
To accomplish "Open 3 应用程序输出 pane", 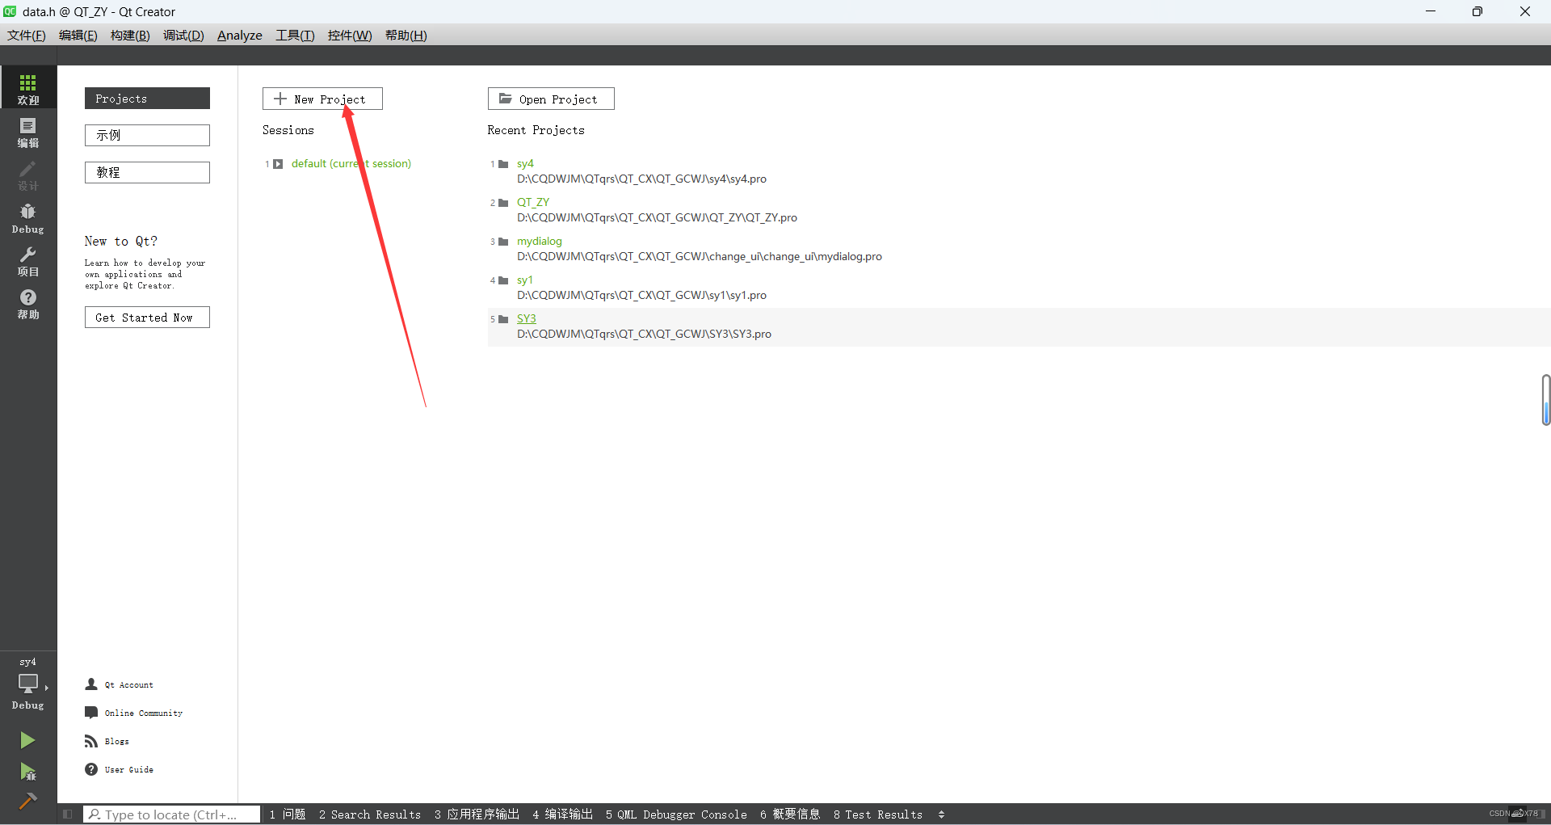I will point(477,814).
